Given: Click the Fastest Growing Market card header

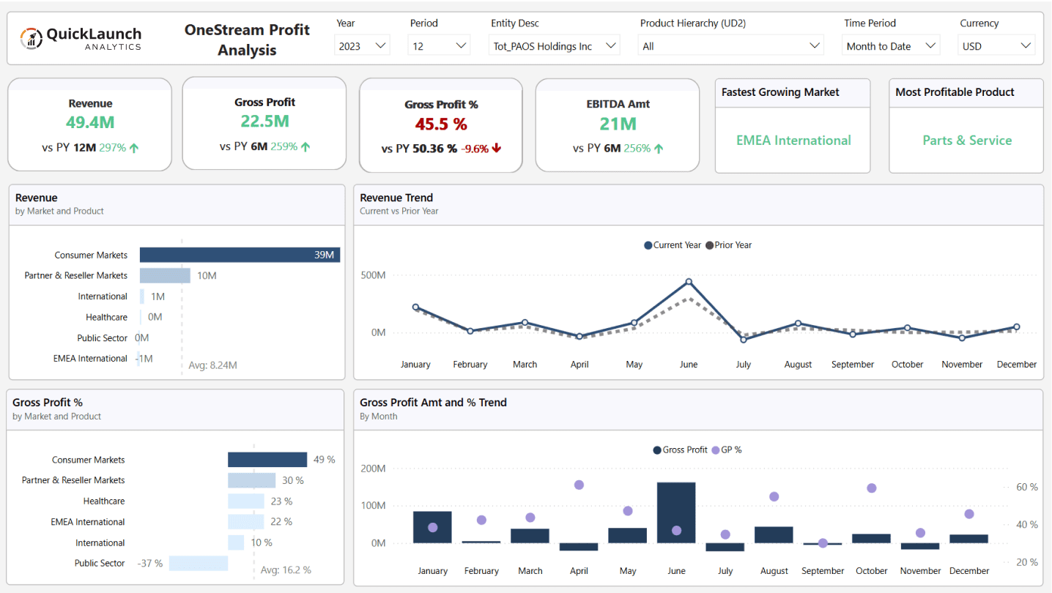Looking at the screenshot, I should point(792,93).
